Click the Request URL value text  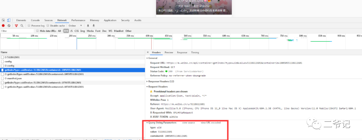234,63
